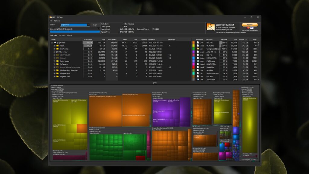Click the Windows App Shortcuts folder icon

click(58, 70)
